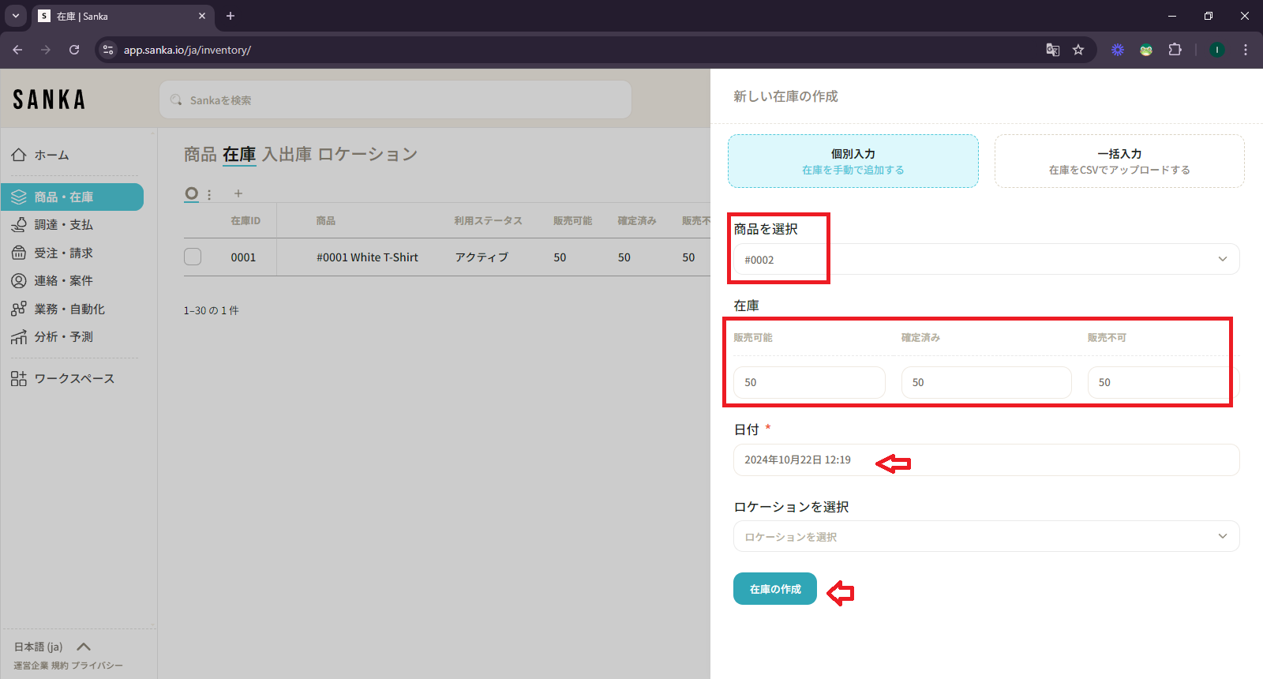Click the 日付 date input field
1263x679 pixels.
tap(985, 460)
